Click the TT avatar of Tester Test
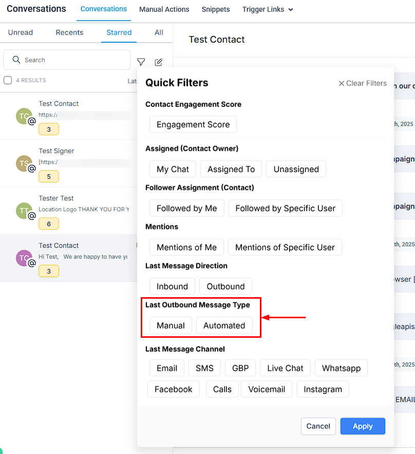 [x=24, y=211]
